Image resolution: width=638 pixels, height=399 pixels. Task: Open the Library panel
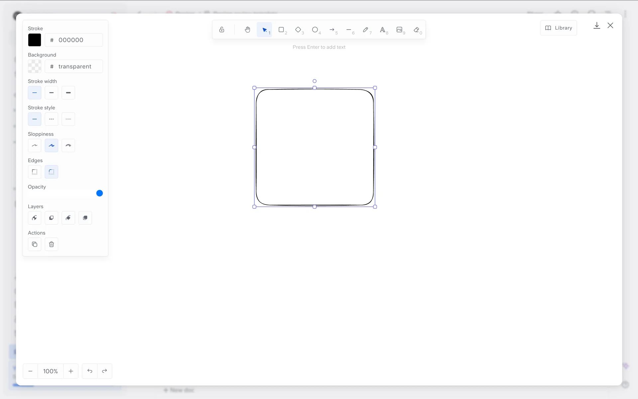coord(559,28)
